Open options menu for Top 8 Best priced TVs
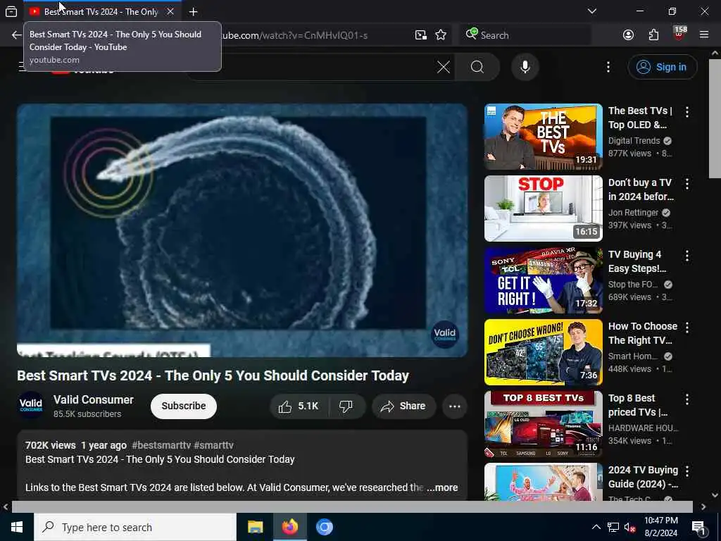721x541 pixels. pos(687,399)
